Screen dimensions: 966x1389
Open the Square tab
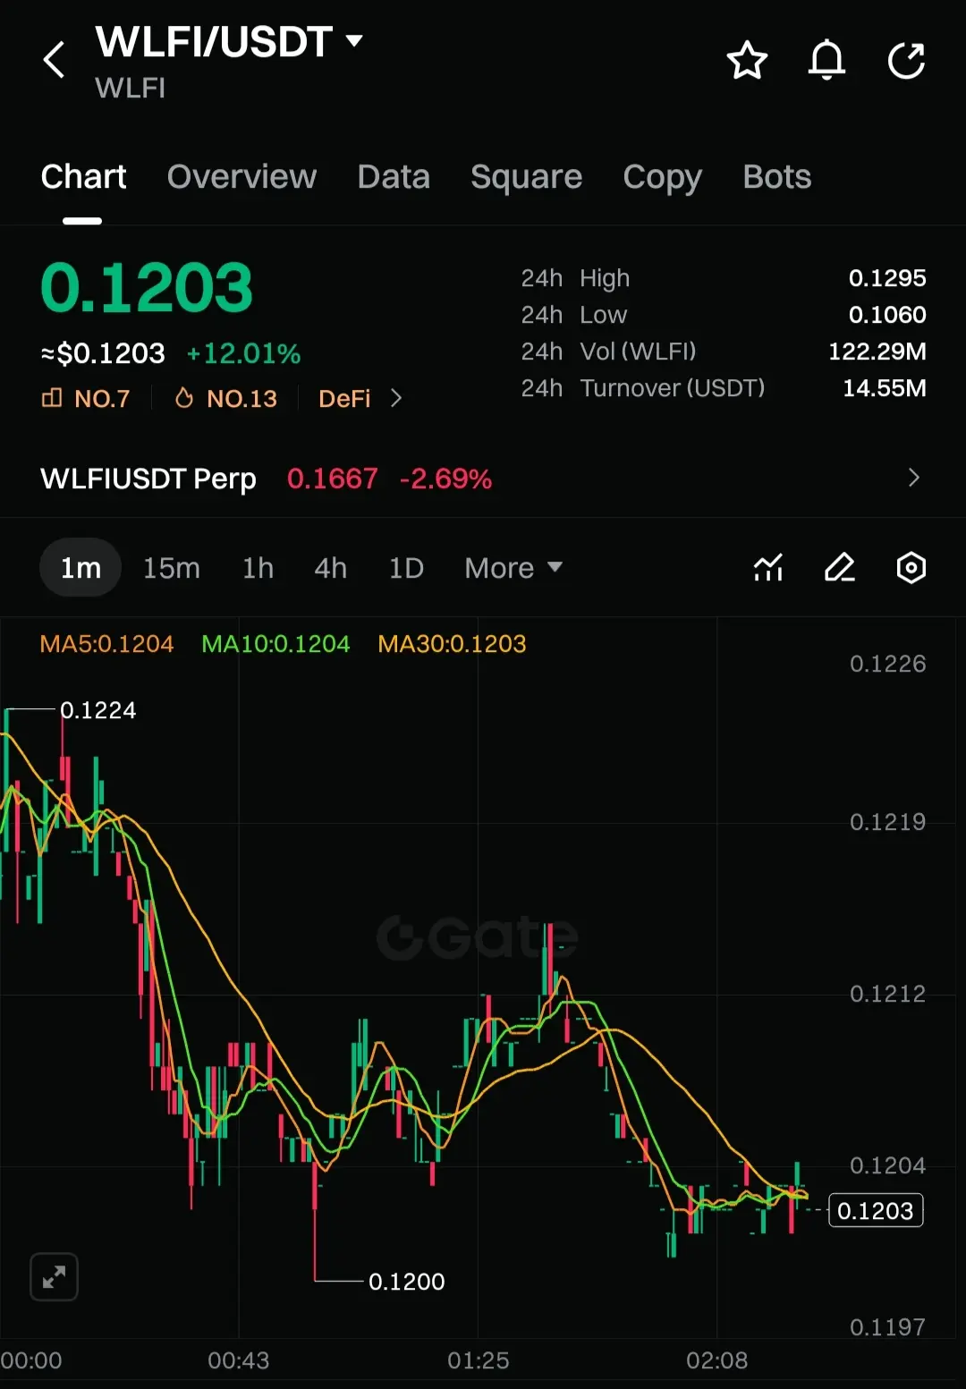[526, 177]
